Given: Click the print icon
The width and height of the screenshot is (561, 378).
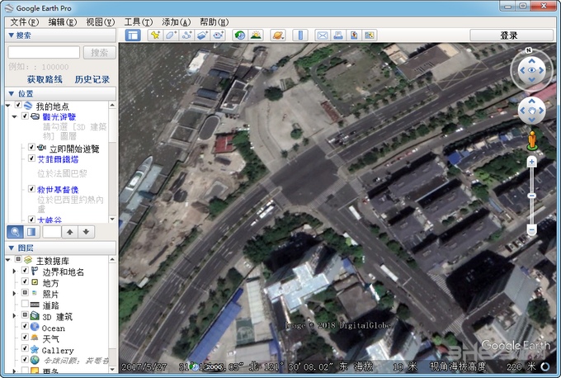Looking at the screenshot, I should 338,35.
